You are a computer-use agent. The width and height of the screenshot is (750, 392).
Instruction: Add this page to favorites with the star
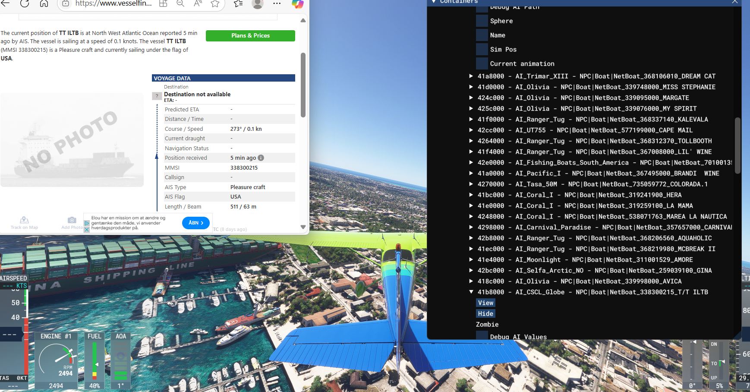pos(215,3)
